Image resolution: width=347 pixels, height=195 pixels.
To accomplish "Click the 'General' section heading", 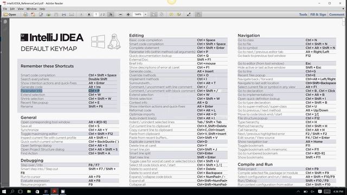I will click(x=29, y=118).
